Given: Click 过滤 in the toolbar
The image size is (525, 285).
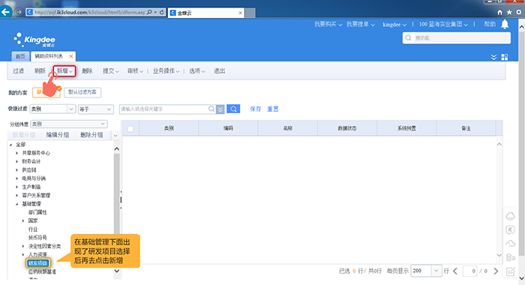Looking at the screenshot, I should [19, 71].
